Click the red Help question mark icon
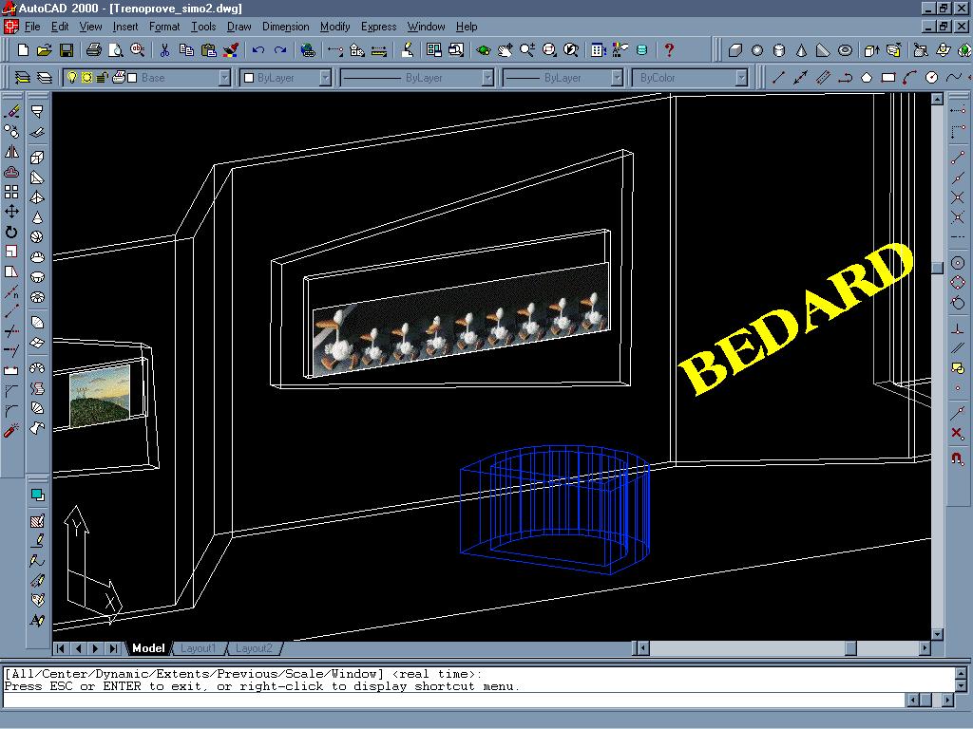 pyautogui.click(x=669, y=50)
